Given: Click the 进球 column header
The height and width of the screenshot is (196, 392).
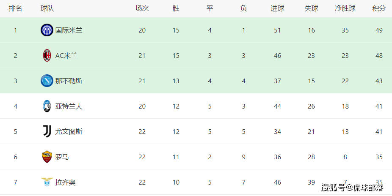Looking at the screenshot, I should pyautogui.click(x=277, y=8).
